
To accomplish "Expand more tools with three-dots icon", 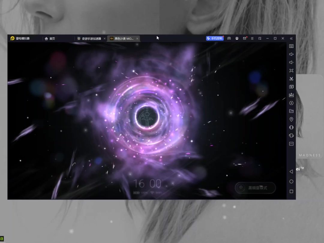I will click(x=291, y=144).
